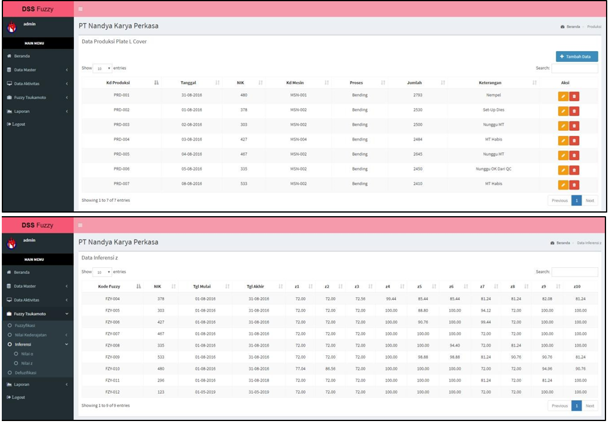Click the Tambah Data button

coord(576,57)
